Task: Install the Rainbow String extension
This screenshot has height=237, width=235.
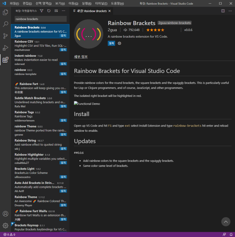Action: coord(63,149)
